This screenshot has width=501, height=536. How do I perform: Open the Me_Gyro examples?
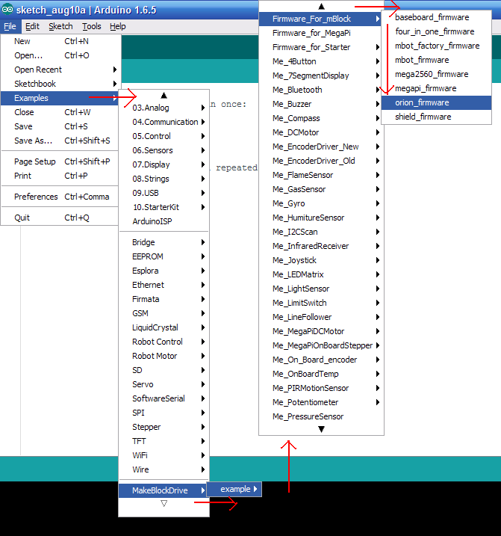point(321,204)
